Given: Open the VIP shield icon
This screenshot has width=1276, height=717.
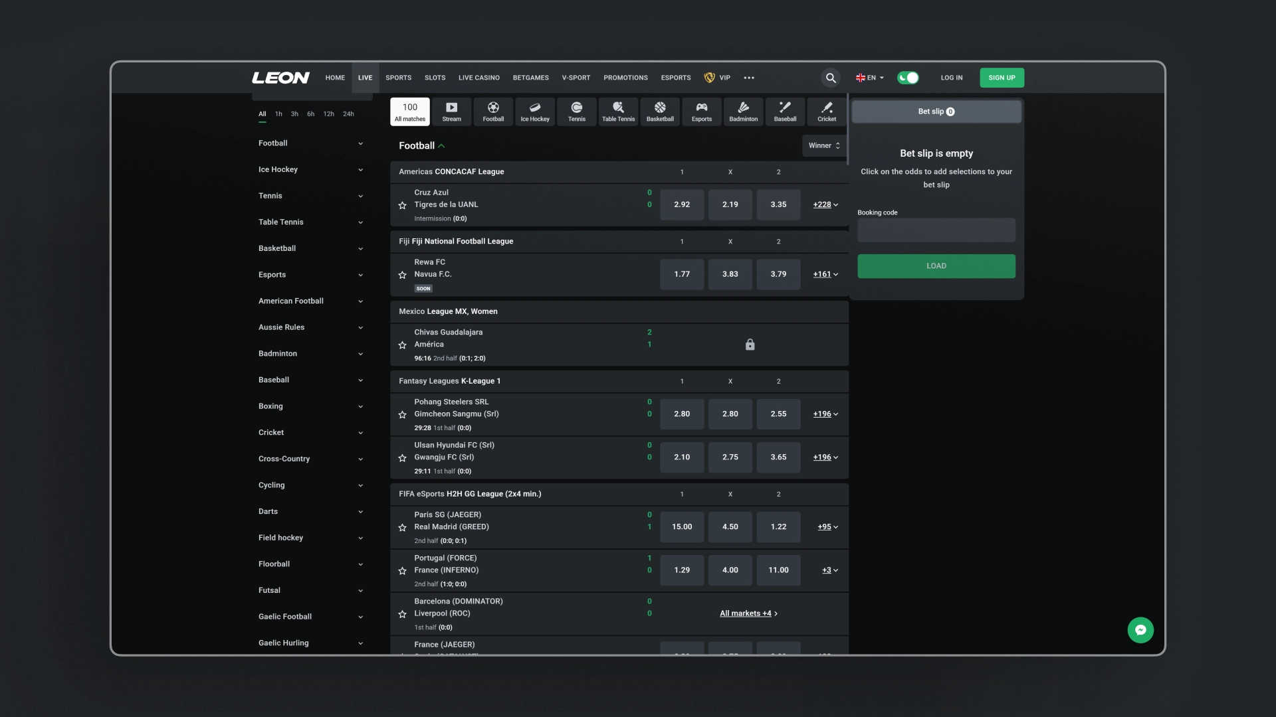Looking at the screenshot, I should [709, 78].
